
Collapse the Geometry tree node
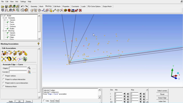click(x=3, y=18)
